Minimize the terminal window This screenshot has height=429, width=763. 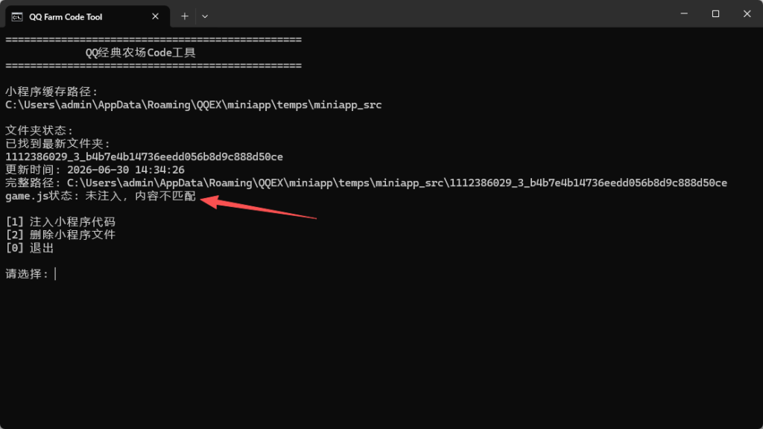click(x=684, y=13)
